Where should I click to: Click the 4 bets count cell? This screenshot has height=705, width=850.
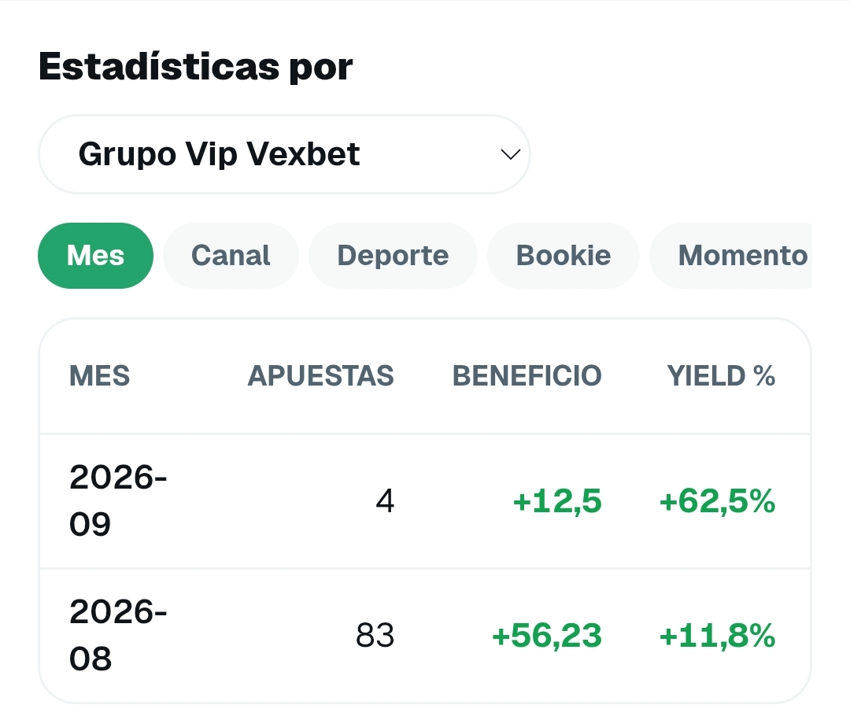pos(385,500)
